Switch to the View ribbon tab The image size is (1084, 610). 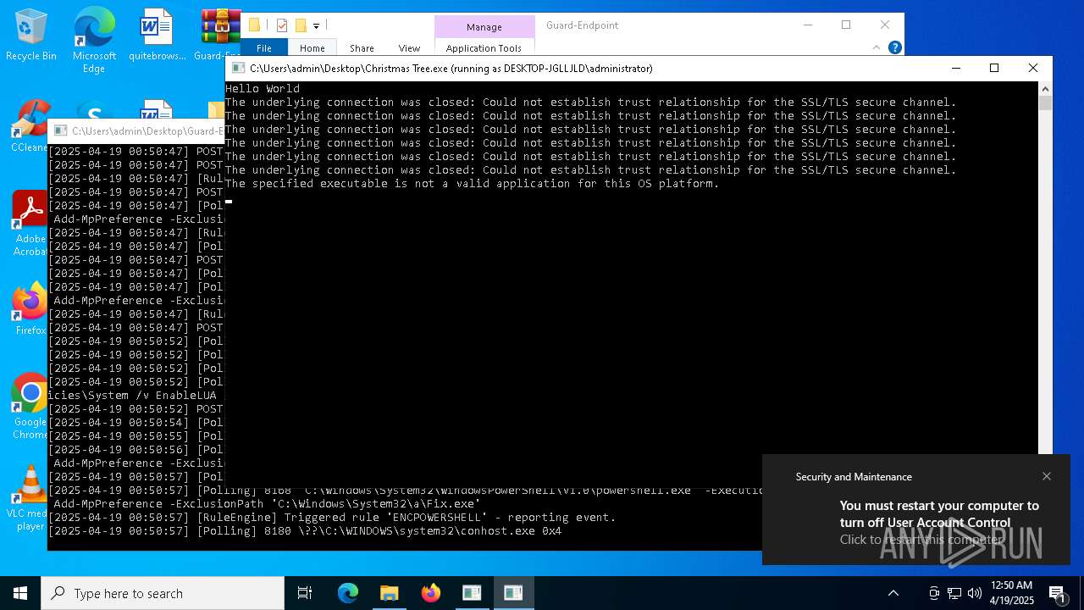[409, 48]
